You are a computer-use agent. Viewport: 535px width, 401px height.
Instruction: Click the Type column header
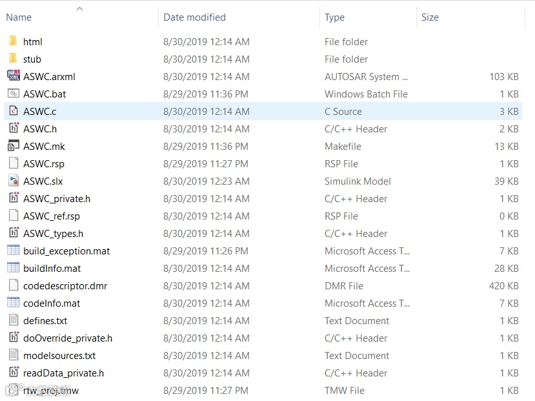pyautogui.click(x=334, y=17)
